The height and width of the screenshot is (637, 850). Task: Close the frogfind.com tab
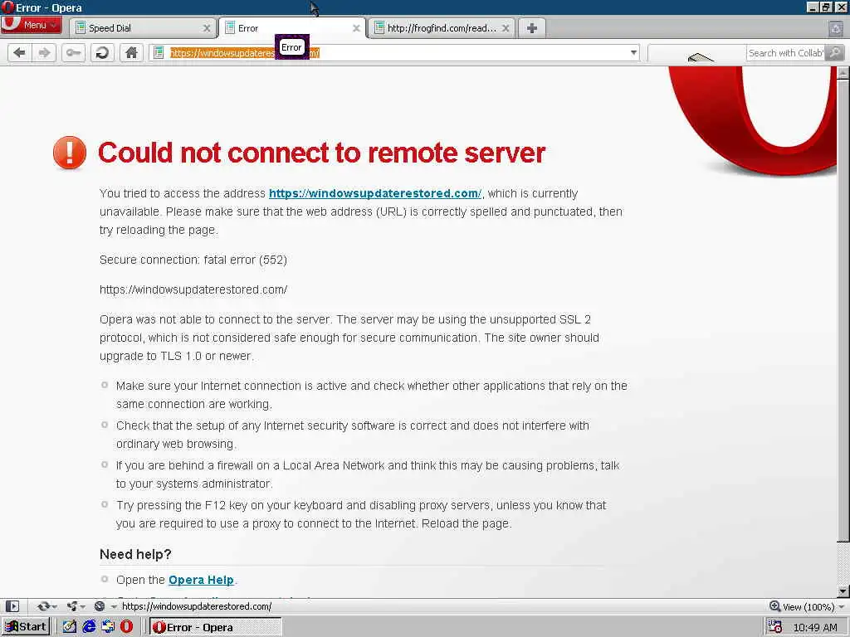pos(506,28)
